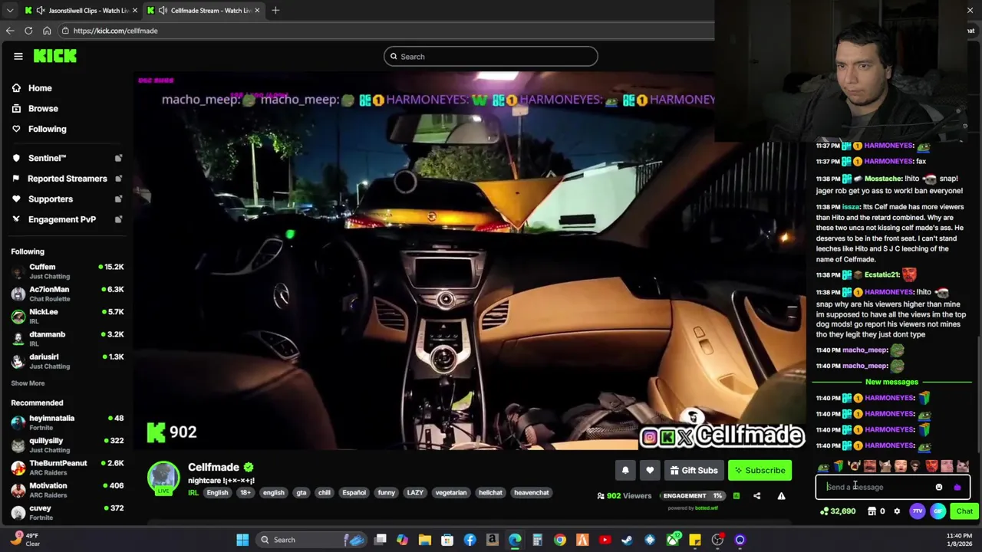
Task: Click the browser back arrow
Action: 10,31
